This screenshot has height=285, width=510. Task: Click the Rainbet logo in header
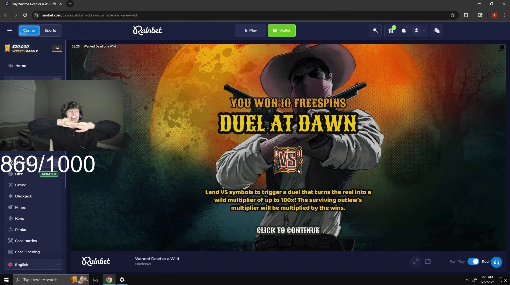(147, 31)
